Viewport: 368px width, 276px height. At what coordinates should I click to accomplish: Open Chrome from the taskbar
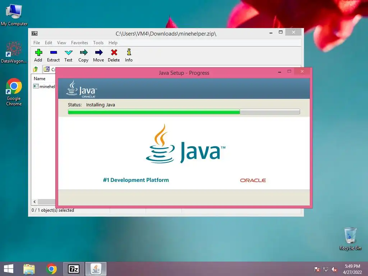(51, 269)
